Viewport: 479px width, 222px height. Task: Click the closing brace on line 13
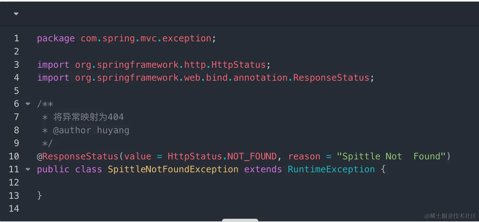click(x=39, y=196)
